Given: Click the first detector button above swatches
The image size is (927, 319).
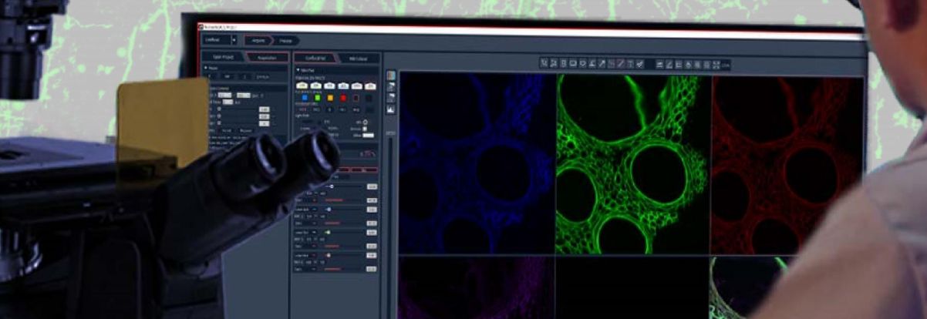Looking at the screenshot, I should pyautogui.click(x=302, y=86).
